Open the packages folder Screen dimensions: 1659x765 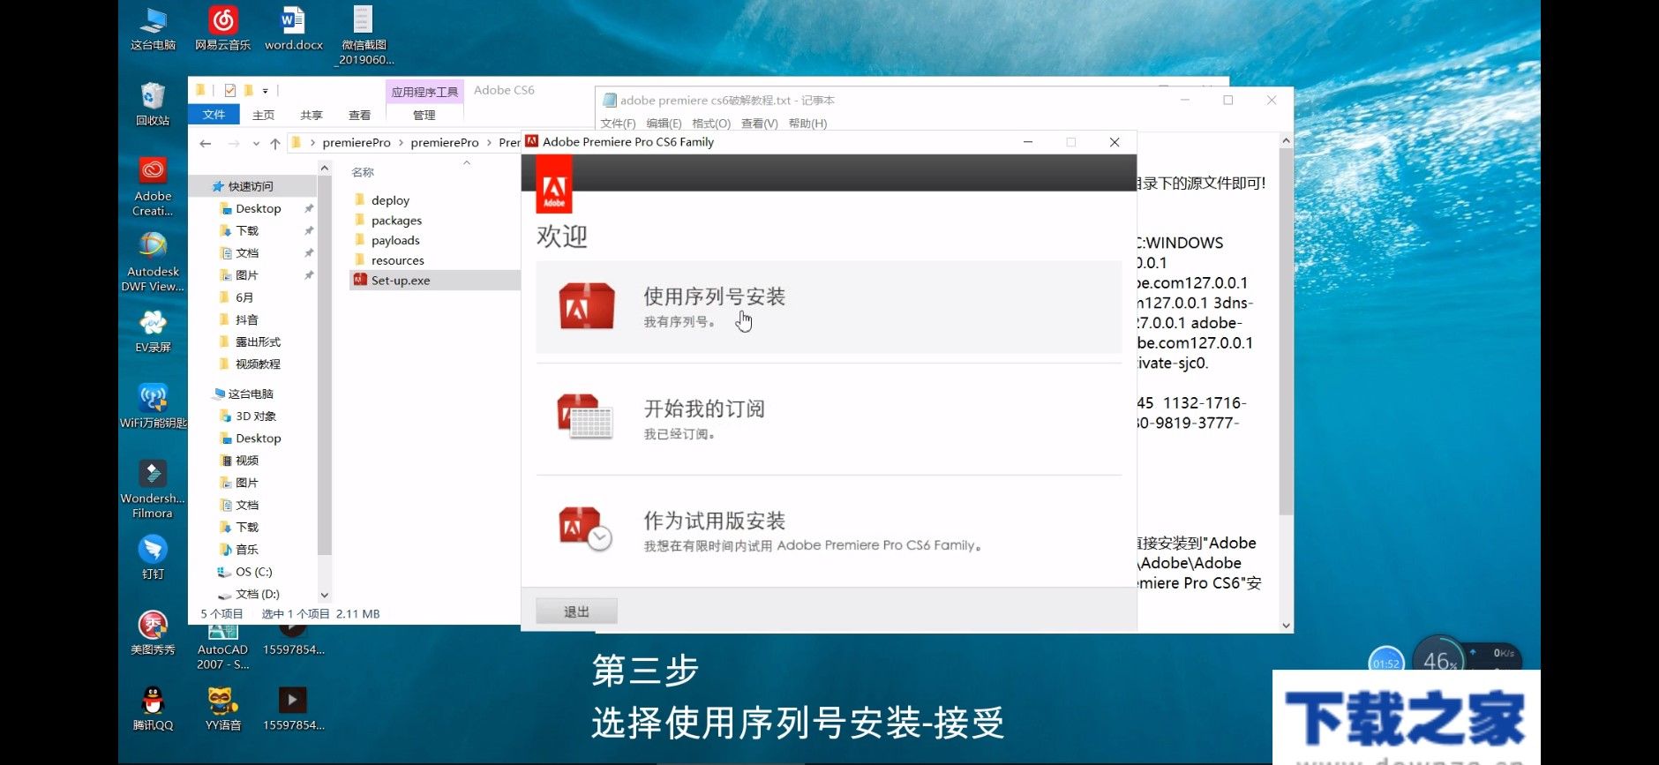pos(396,221)
